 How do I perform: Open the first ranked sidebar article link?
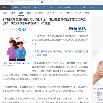tap(100, 96)
